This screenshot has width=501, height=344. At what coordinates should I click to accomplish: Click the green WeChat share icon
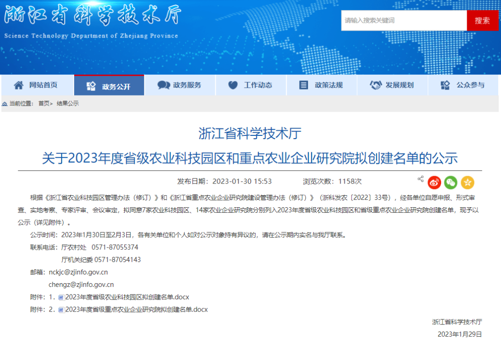pos(450,182)
